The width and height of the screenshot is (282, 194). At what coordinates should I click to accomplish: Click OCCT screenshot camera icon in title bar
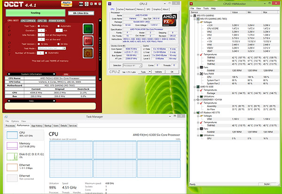(81, 4)
